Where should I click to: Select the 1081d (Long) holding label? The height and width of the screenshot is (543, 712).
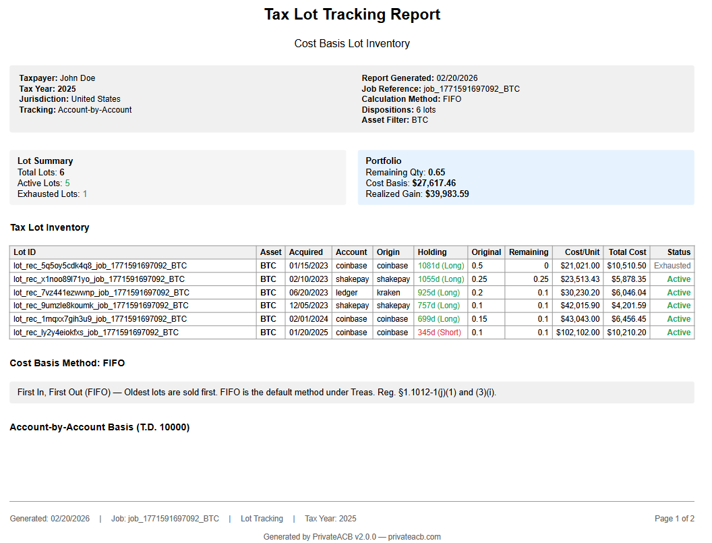click(440, 266)
